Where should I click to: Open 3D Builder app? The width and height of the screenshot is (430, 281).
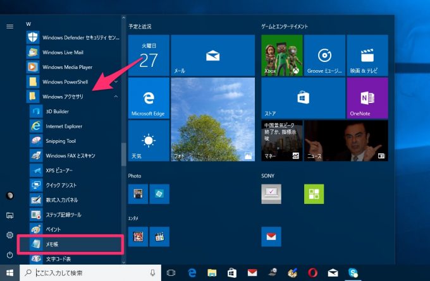point(75,112)
